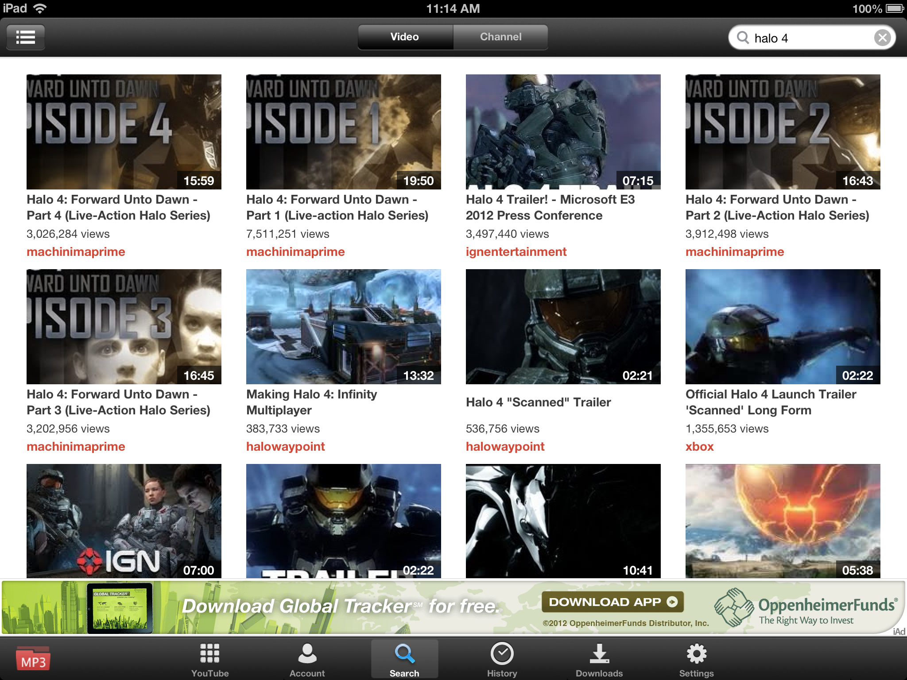Select the '3,497,440 views' text
Screen dimensions: 907x680
[508, 234]
